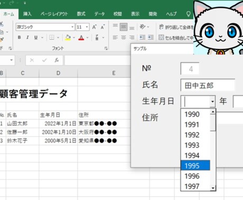Toggle the middle vertical align button
The height and width of the screenshot is (200, 243).
[x=124, y=27]
